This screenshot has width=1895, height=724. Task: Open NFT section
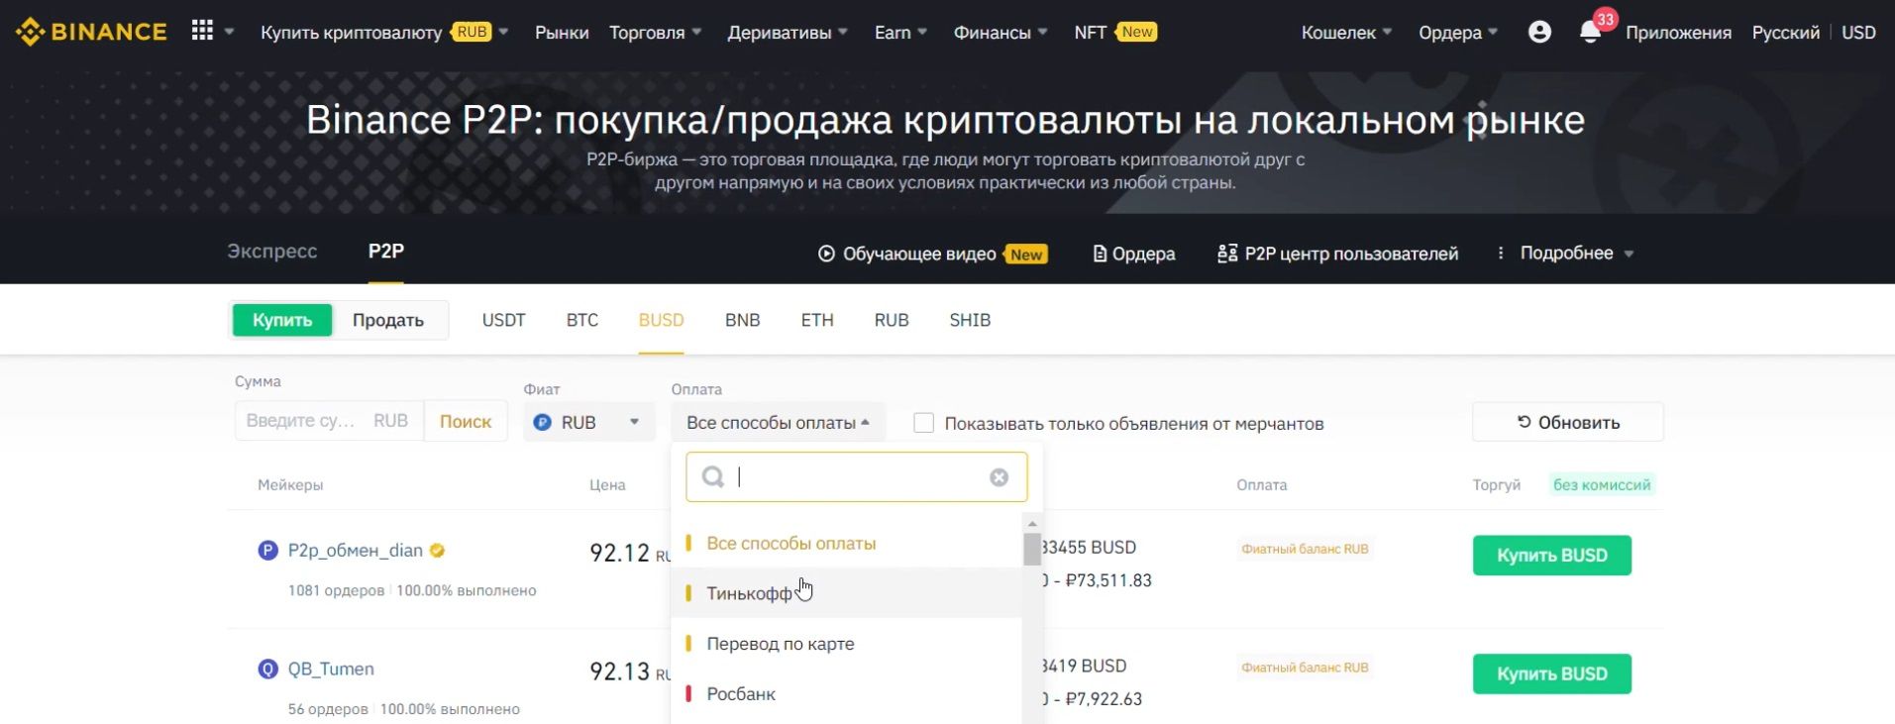click(x=1115, y=32)
